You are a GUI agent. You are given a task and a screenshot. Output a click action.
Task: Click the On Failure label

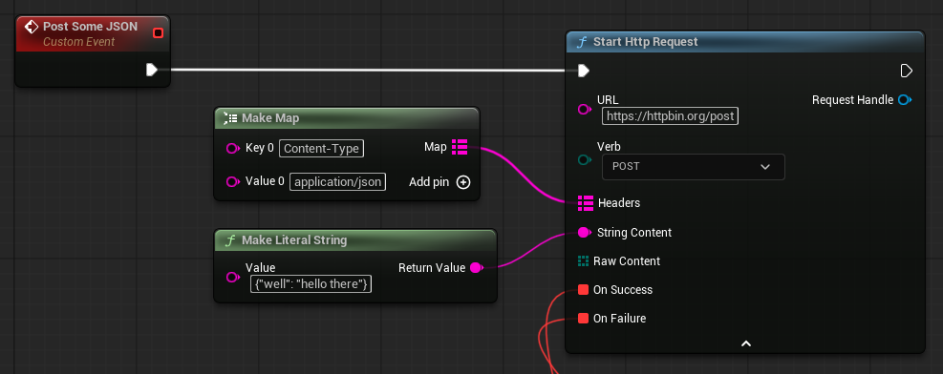pos(619,319)
